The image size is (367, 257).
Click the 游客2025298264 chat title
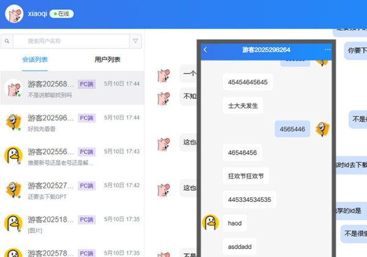[266, 50]
